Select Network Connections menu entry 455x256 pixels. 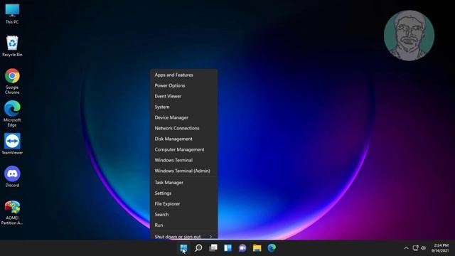point(183,128)
